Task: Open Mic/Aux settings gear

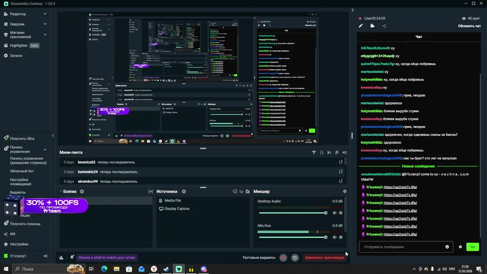Action: pos(341,237)
